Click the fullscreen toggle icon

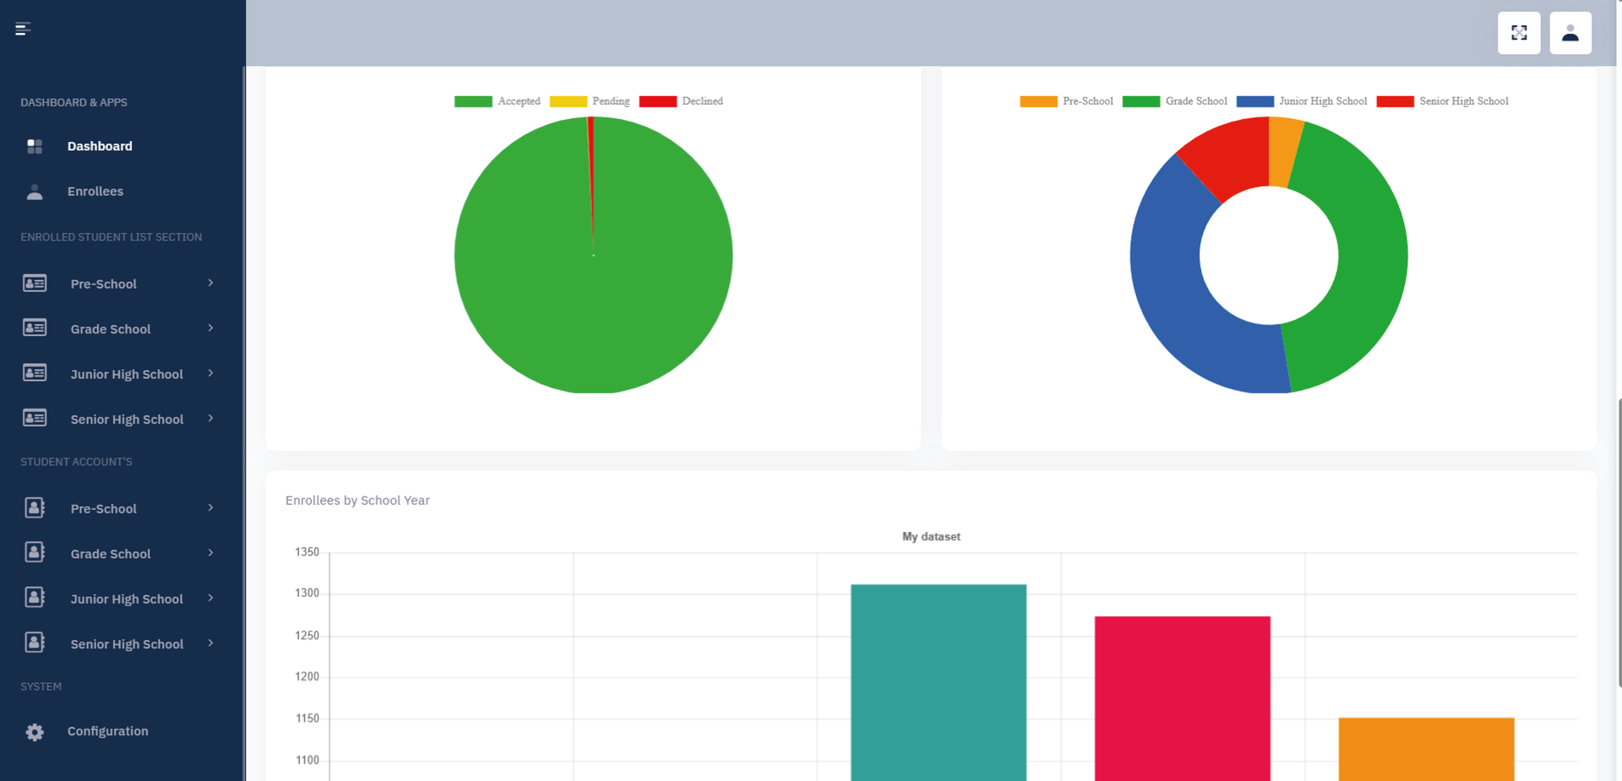(x=1518, y=33)
